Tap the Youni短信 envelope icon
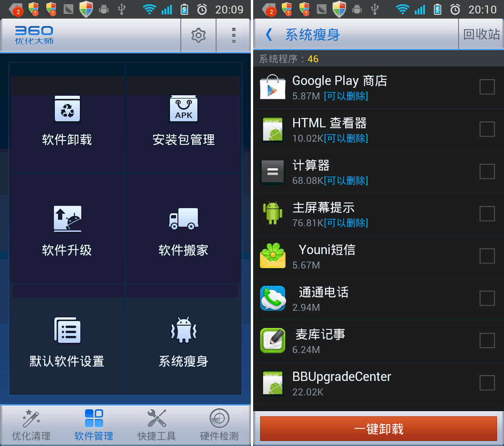The image size is (504, 446). click(x=273, y=256)
